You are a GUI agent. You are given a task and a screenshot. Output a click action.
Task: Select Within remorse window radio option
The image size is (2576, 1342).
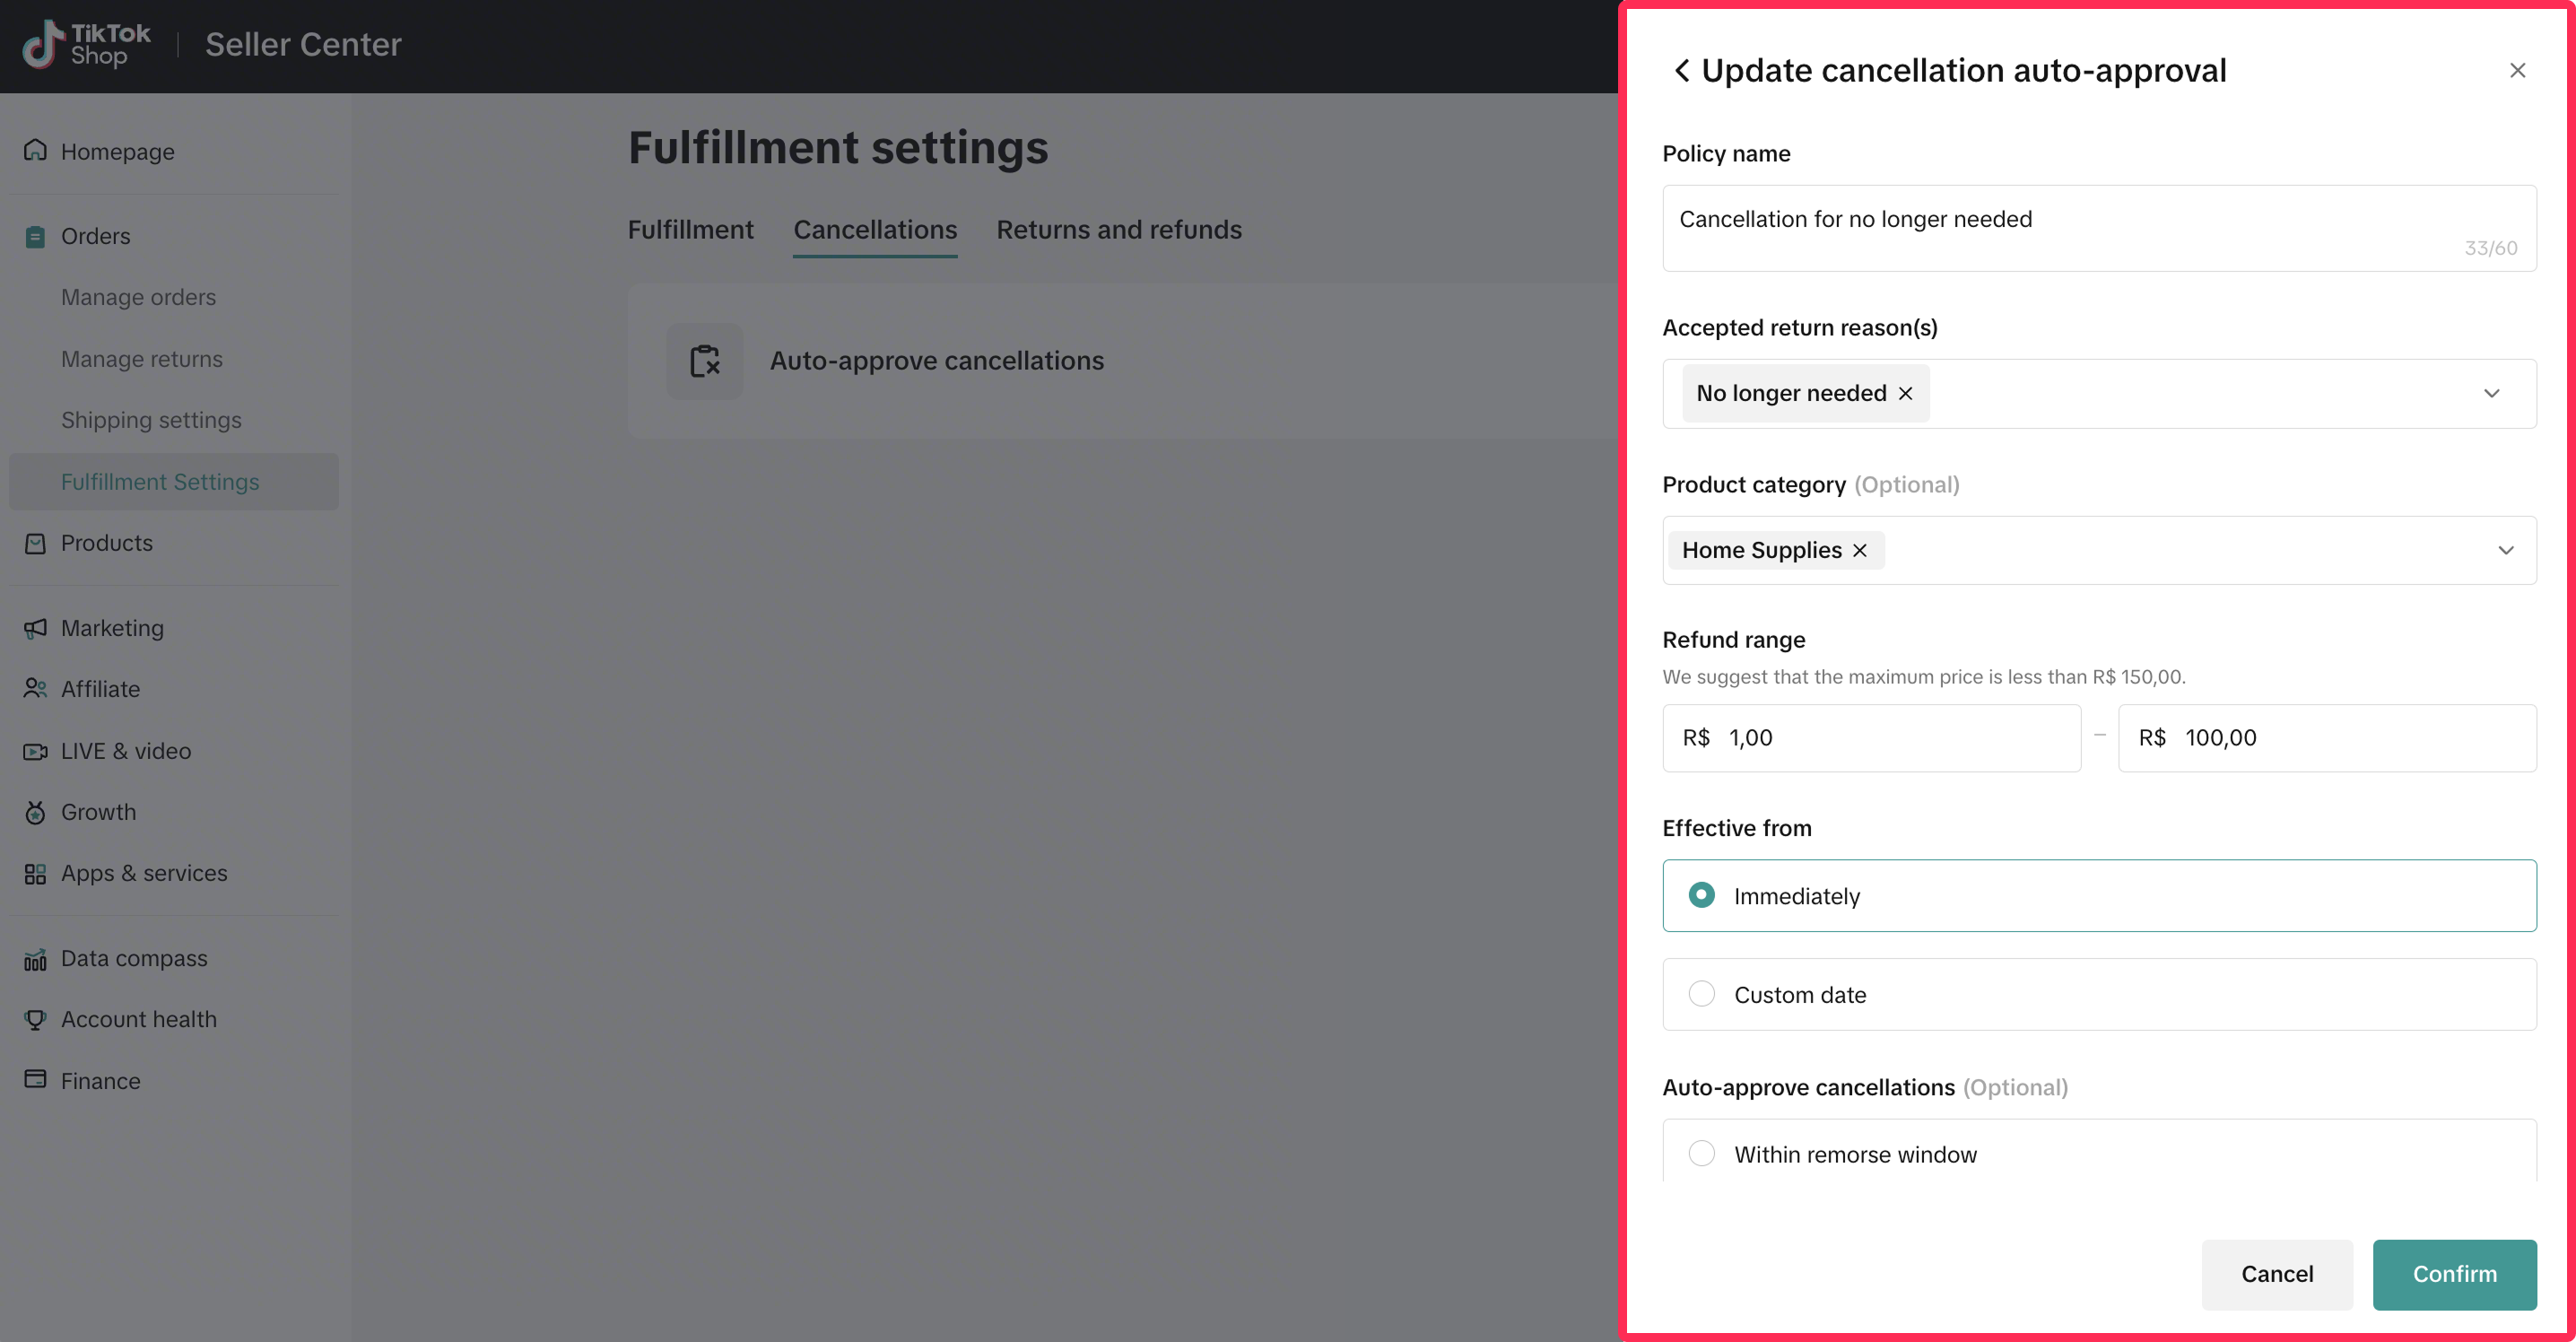(x=1701, y=1153)
